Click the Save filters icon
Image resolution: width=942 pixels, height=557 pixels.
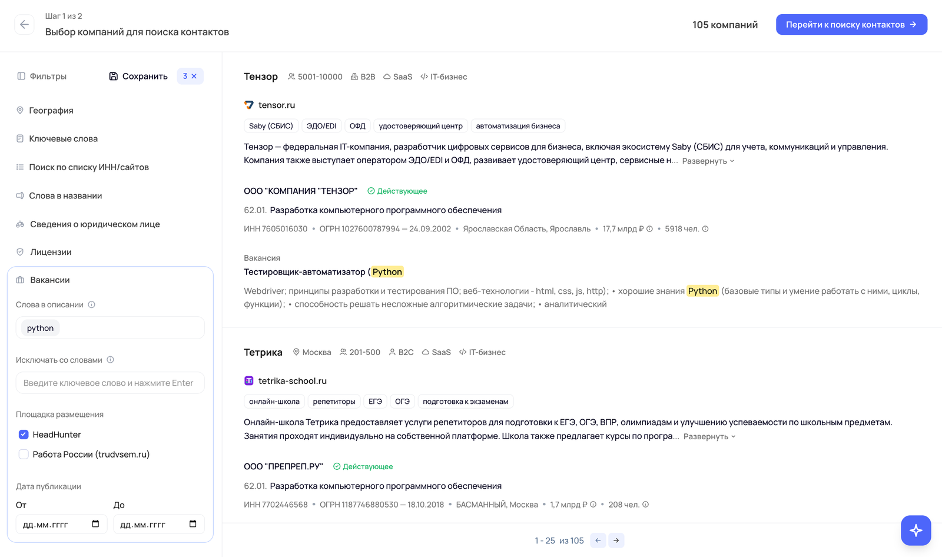pyautogui.click(x=114, y=76)
